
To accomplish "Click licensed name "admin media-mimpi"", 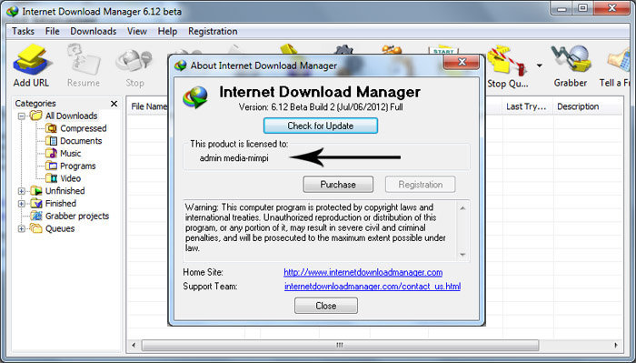I will coord(234,158).
